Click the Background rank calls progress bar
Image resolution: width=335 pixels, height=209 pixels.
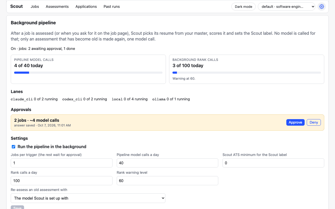(247, 73)
